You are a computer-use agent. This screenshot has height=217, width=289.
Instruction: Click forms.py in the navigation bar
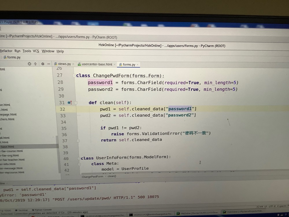[x=14, y=57]
